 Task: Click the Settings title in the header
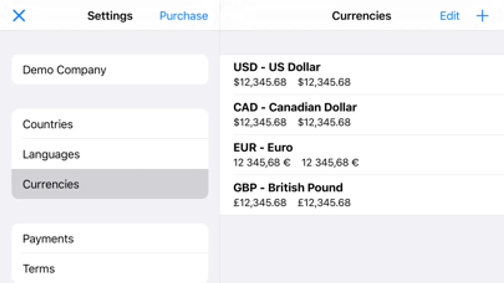[110, 16]
